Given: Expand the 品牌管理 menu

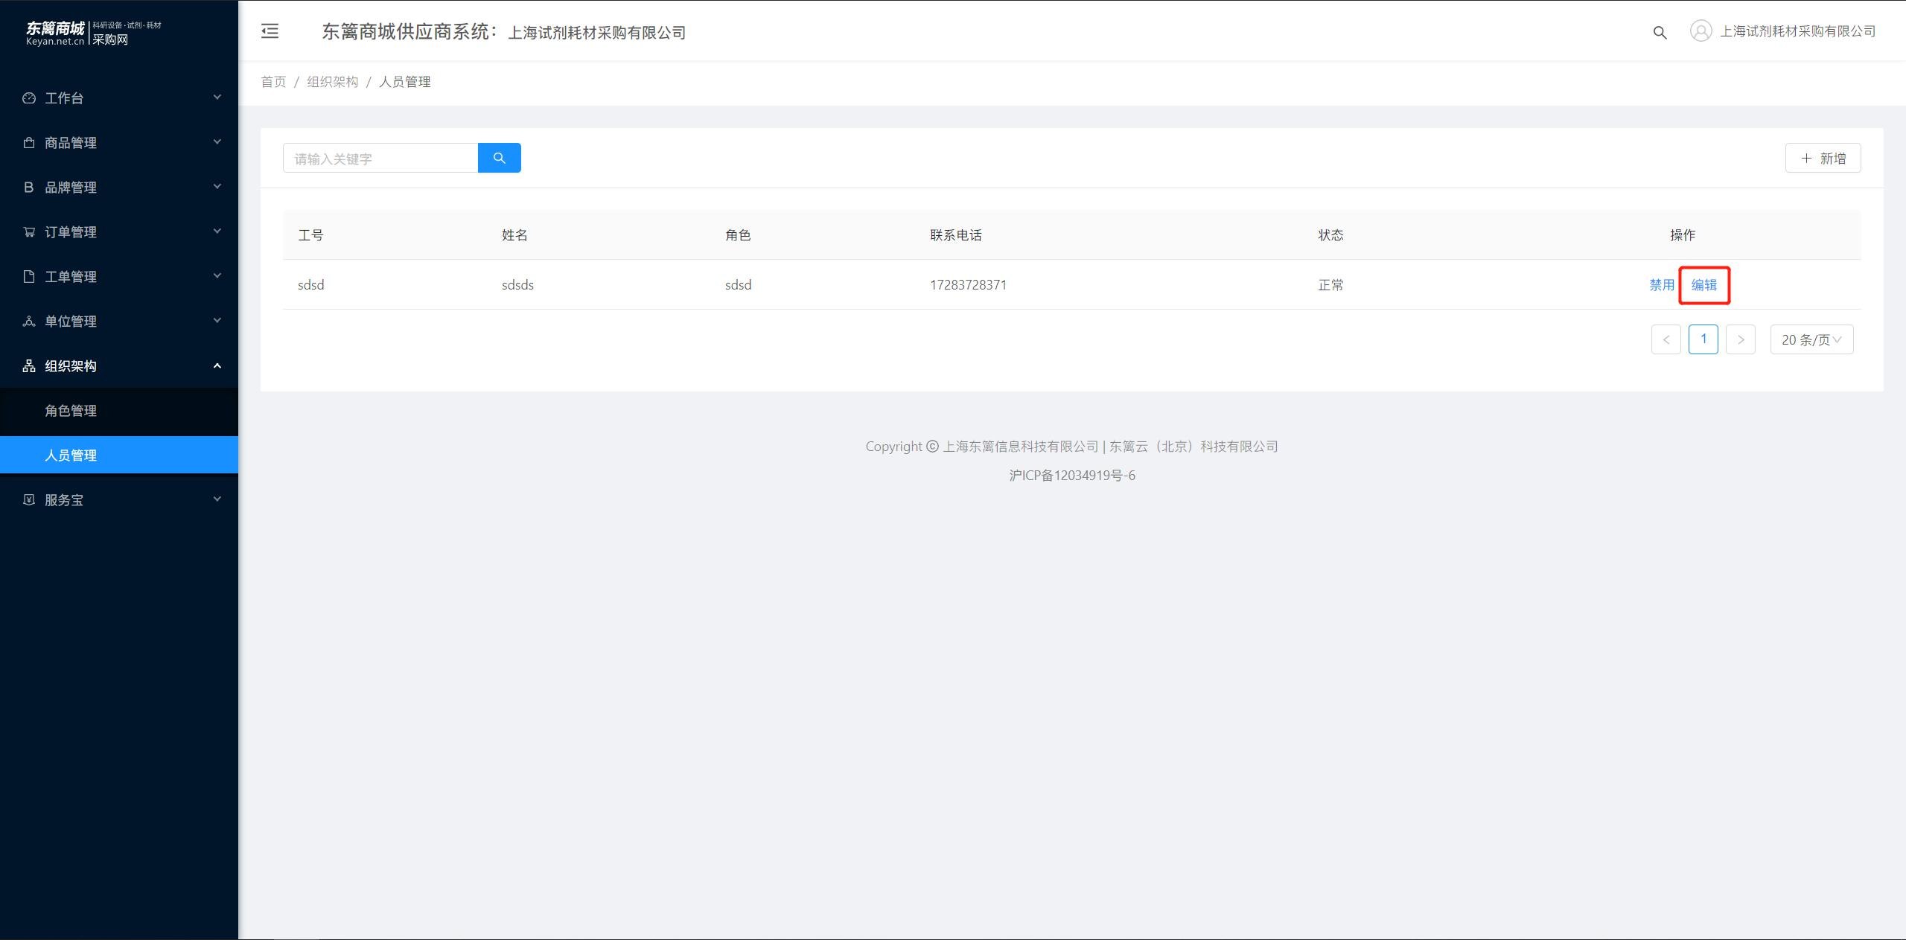Looking at the screenshot, I should (119, 187).
